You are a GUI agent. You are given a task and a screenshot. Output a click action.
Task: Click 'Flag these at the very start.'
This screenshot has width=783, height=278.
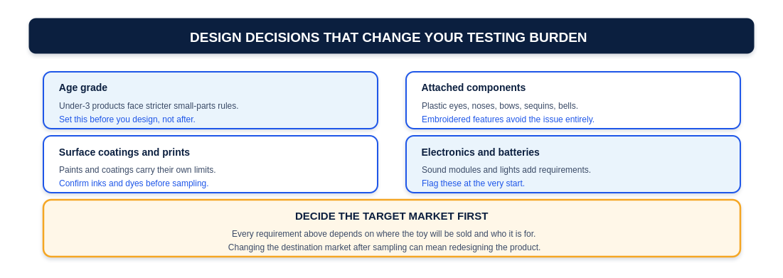(473, 183)
